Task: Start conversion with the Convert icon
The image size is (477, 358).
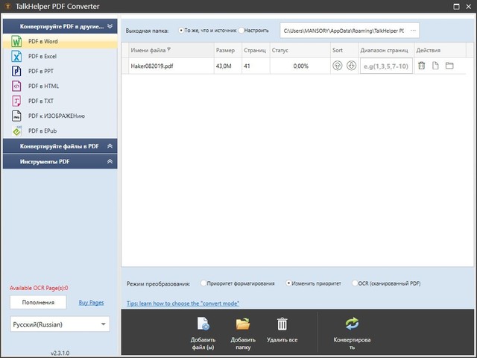Action: pos(353,324)
